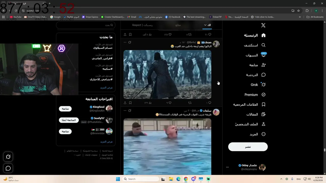Click the Post (نشر) button
The width and height of the screenshot is (326, 183).
tap(248, 147)
